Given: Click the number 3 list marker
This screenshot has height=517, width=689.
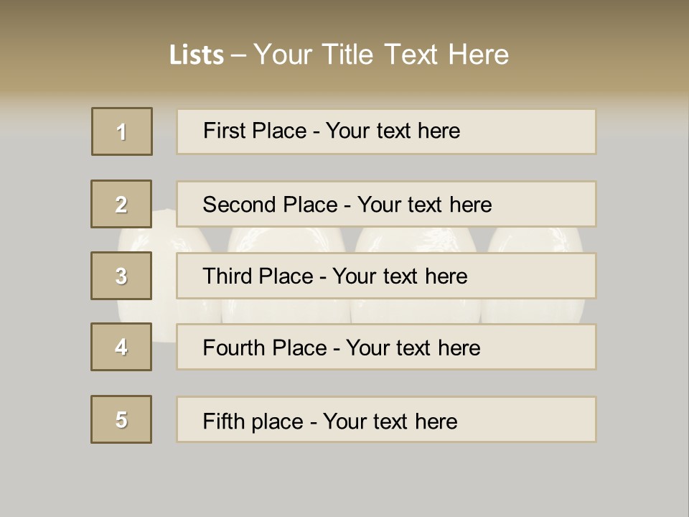Looking at the screenshot, I should [121, 276].
